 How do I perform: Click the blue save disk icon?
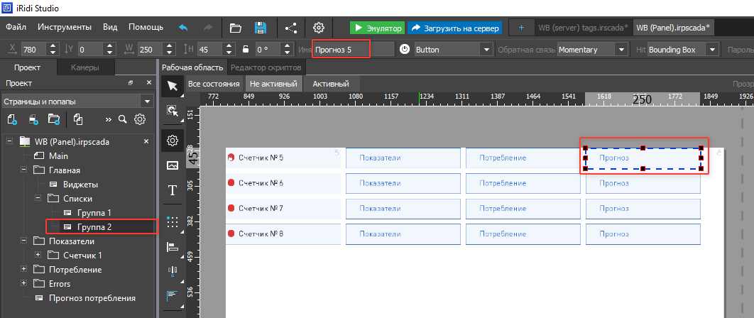pyautogui.click(x=261, y=28)
